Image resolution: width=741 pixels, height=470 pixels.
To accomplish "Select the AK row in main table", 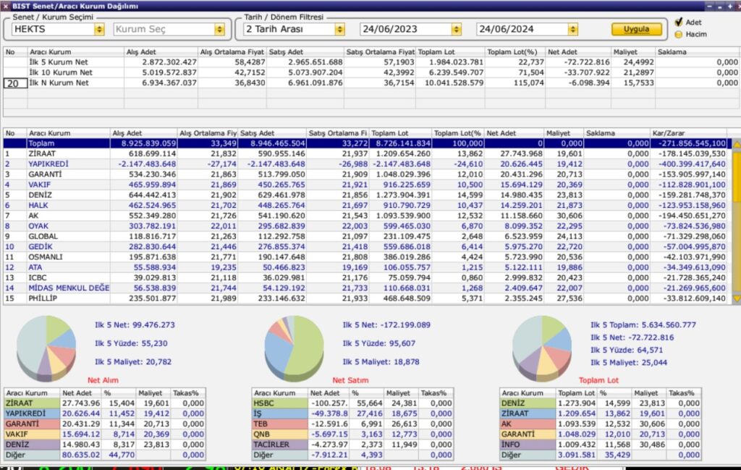I will [x=365, y=216].
